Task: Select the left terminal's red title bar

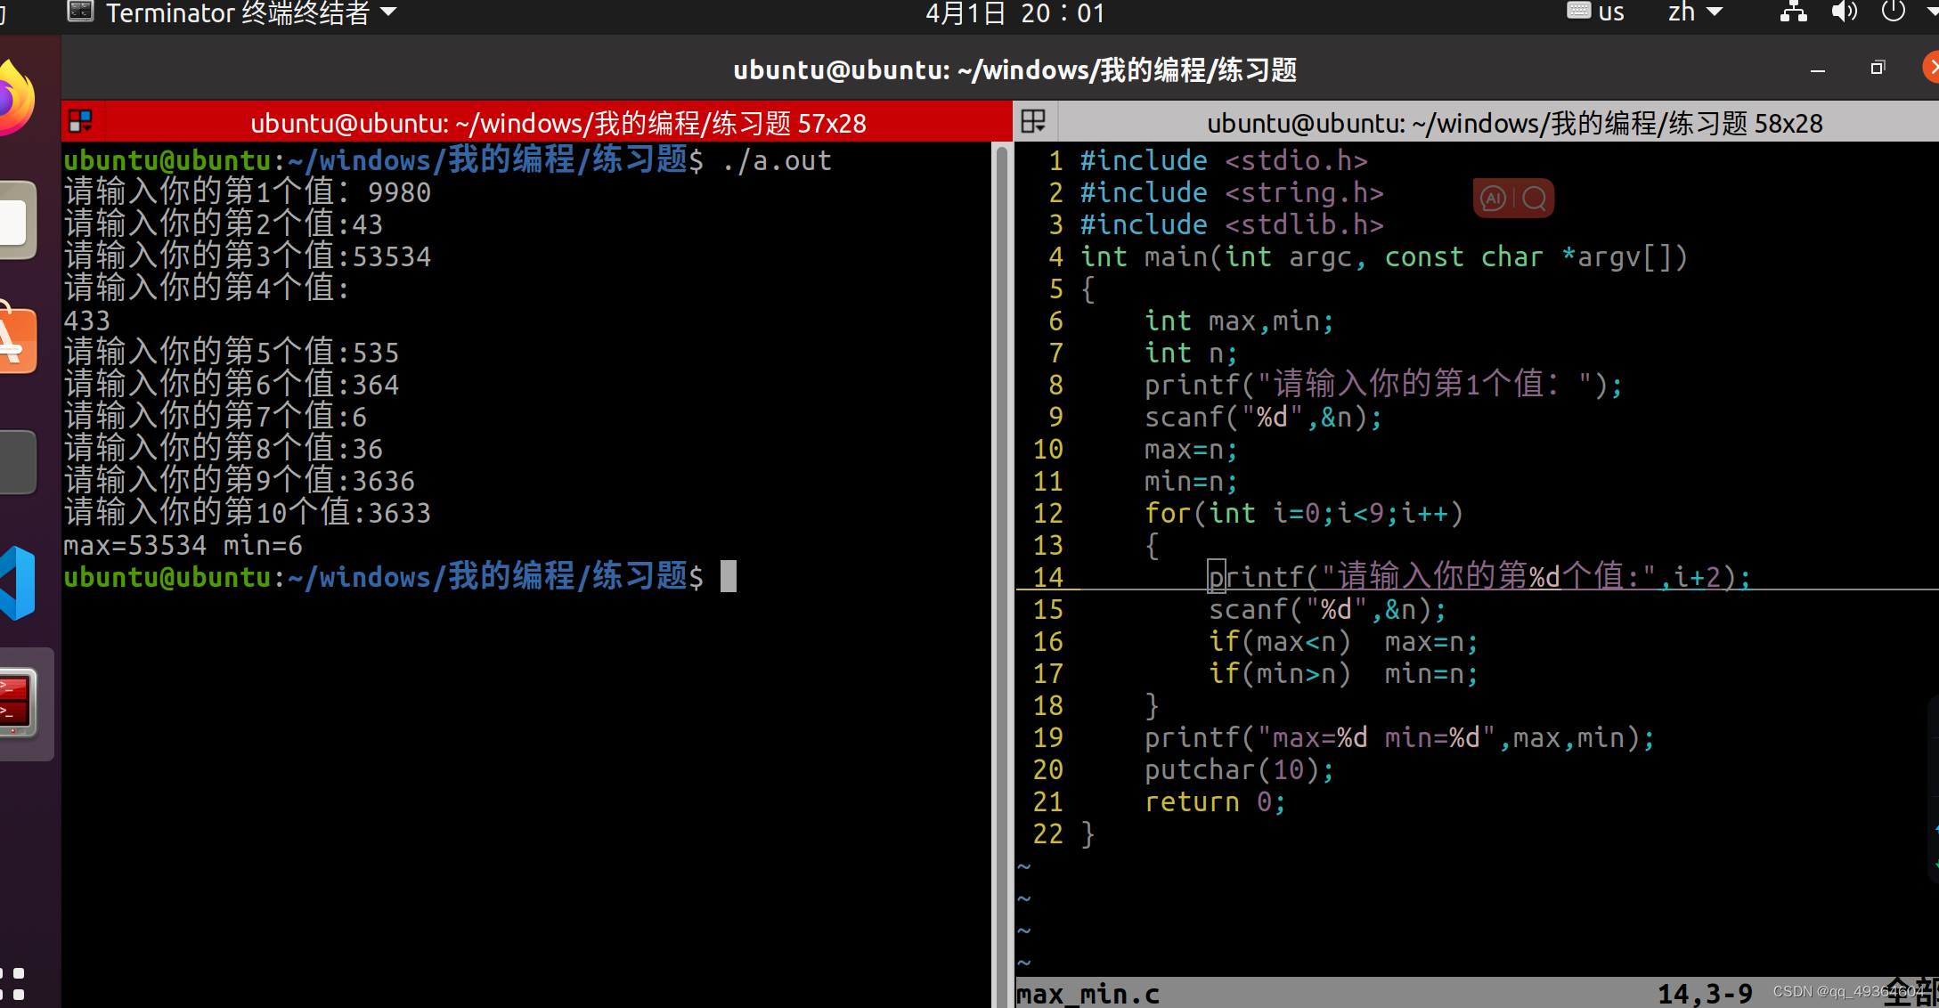Action: (558, 123)
